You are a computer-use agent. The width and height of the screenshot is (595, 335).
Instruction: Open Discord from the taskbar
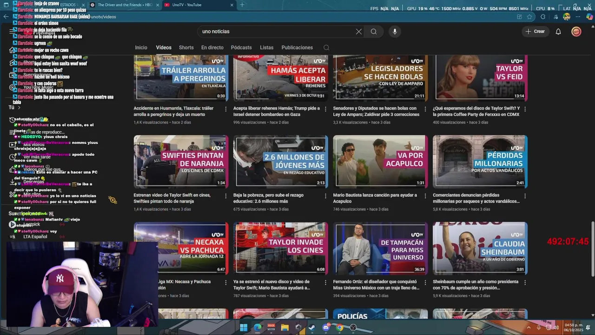pyautogui.click(x=325, y=328)
